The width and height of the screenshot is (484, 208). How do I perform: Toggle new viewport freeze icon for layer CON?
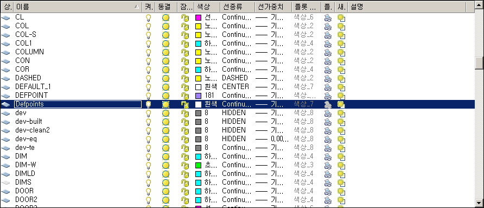(341, 61)
